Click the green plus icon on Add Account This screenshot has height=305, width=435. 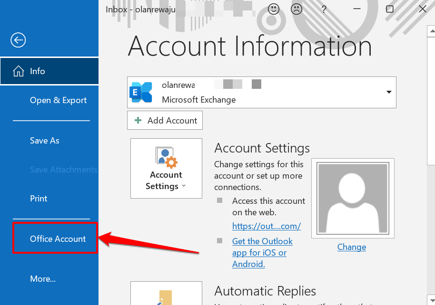138,120
